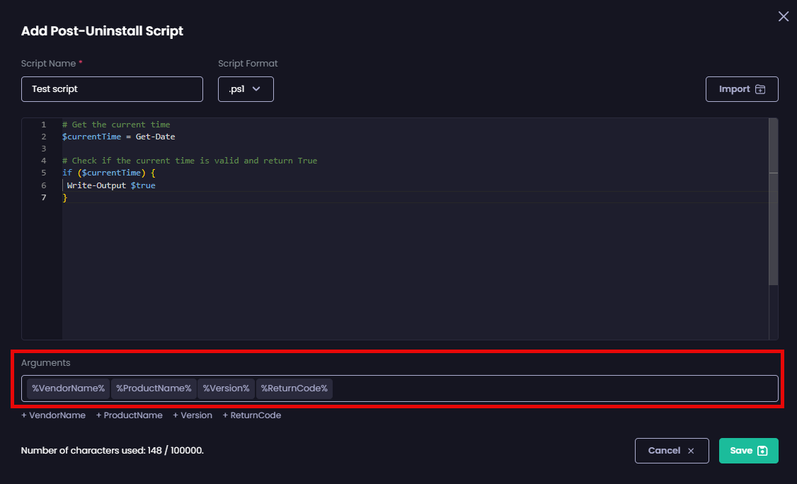Image resolution: width=797 pixels, height=484 pixels.
Task: Select the %Version% argument chip
Action: [226, 388]
